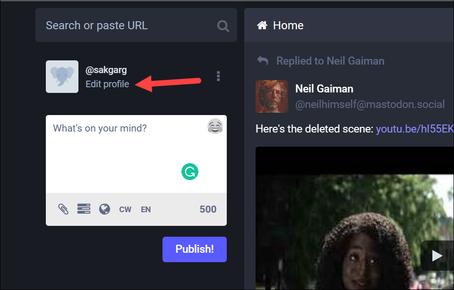Open the sakgarg elephant avatar
This screenshot has width=454, height=290.
click(62, 76)
